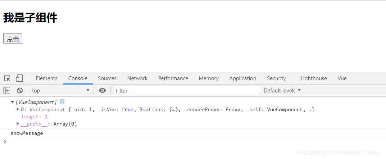Viewport: 386px width, 159px height.
Task: Expand the __proto__: Array(0) entry
Action: pyautogui.click(x=18, y=123)
